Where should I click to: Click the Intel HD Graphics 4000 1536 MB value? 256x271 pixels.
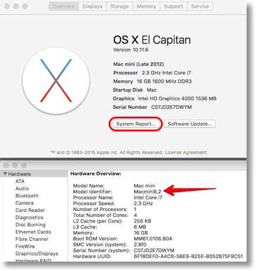tap(177, 98)
